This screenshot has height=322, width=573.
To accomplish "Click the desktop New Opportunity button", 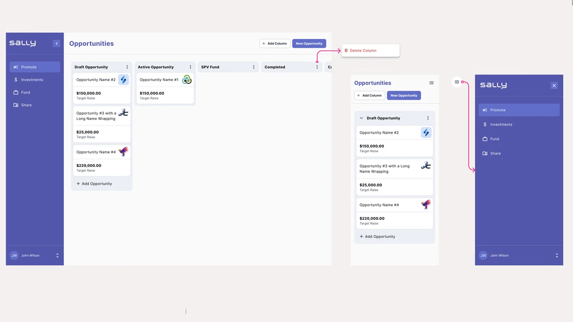I will [x=309, y=43].
